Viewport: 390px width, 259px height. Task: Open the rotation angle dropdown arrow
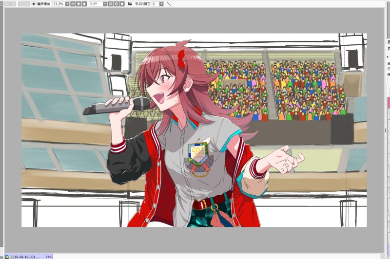[x=105, y=4]
